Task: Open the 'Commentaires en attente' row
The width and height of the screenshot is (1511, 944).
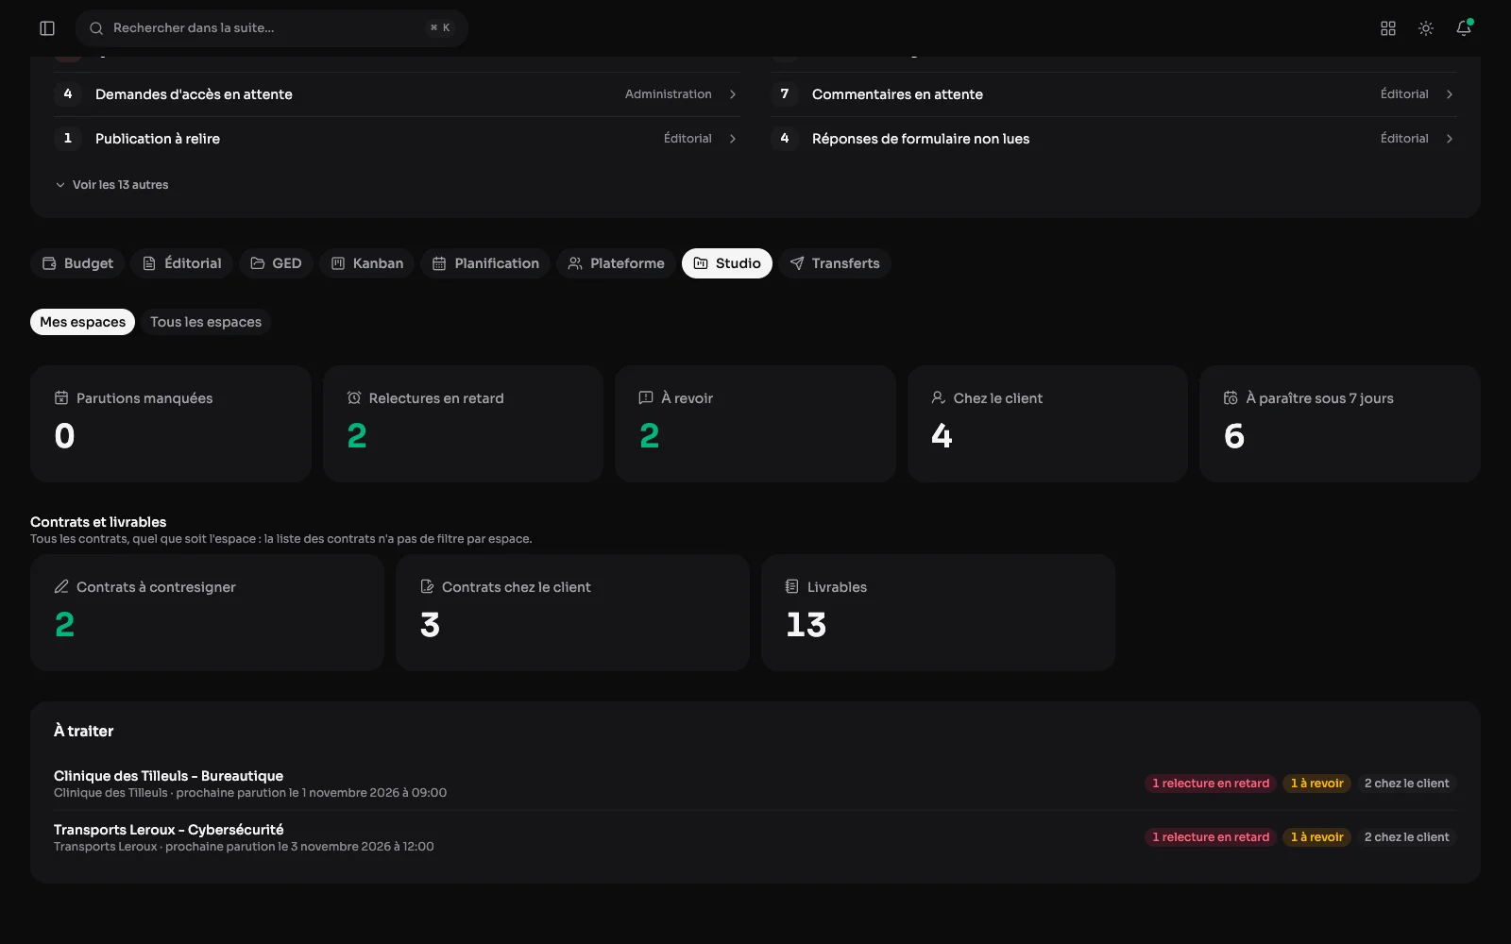Action: [1113, 94]
